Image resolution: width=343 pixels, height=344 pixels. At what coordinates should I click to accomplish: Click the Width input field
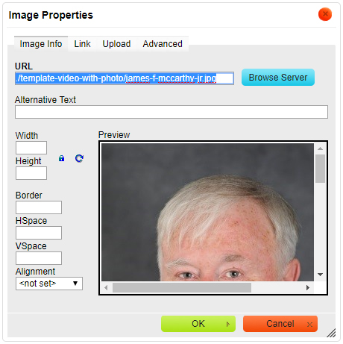tap(31, 148)
